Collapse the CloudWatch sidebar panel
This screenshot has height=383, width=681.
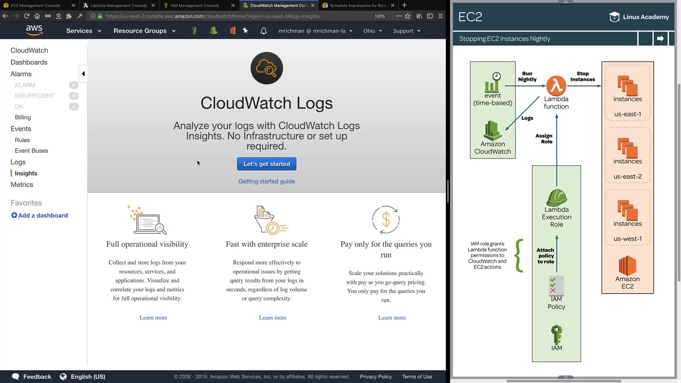[x=83, y=74]
